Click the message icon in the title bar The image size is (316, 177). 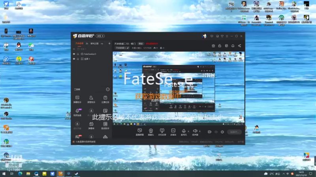(x=212, y=36)
